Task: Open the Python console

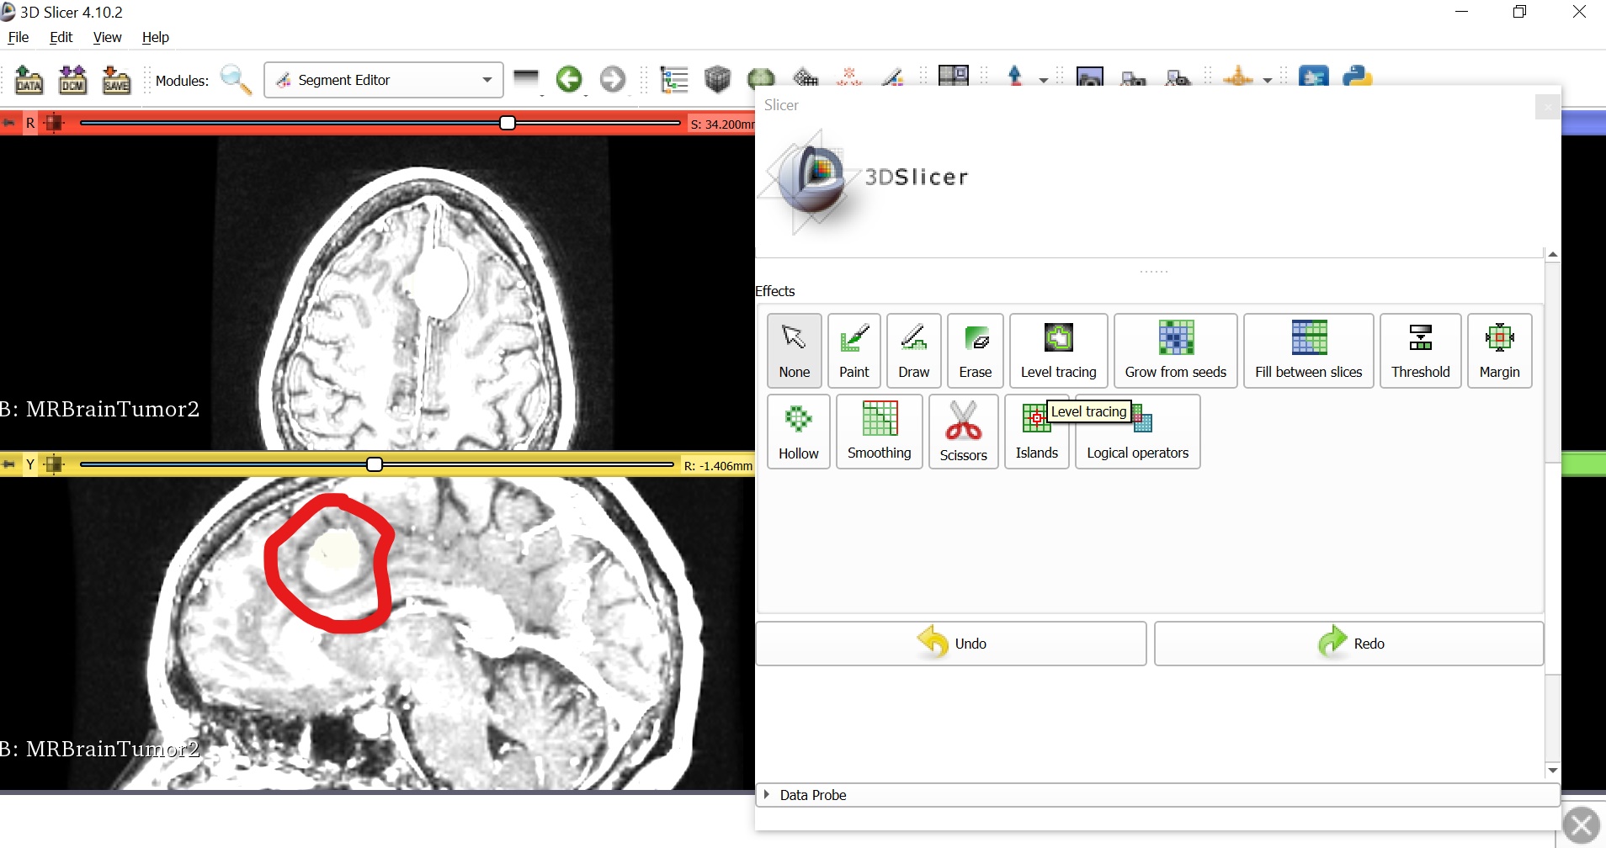Action: tap(1357, 78)
